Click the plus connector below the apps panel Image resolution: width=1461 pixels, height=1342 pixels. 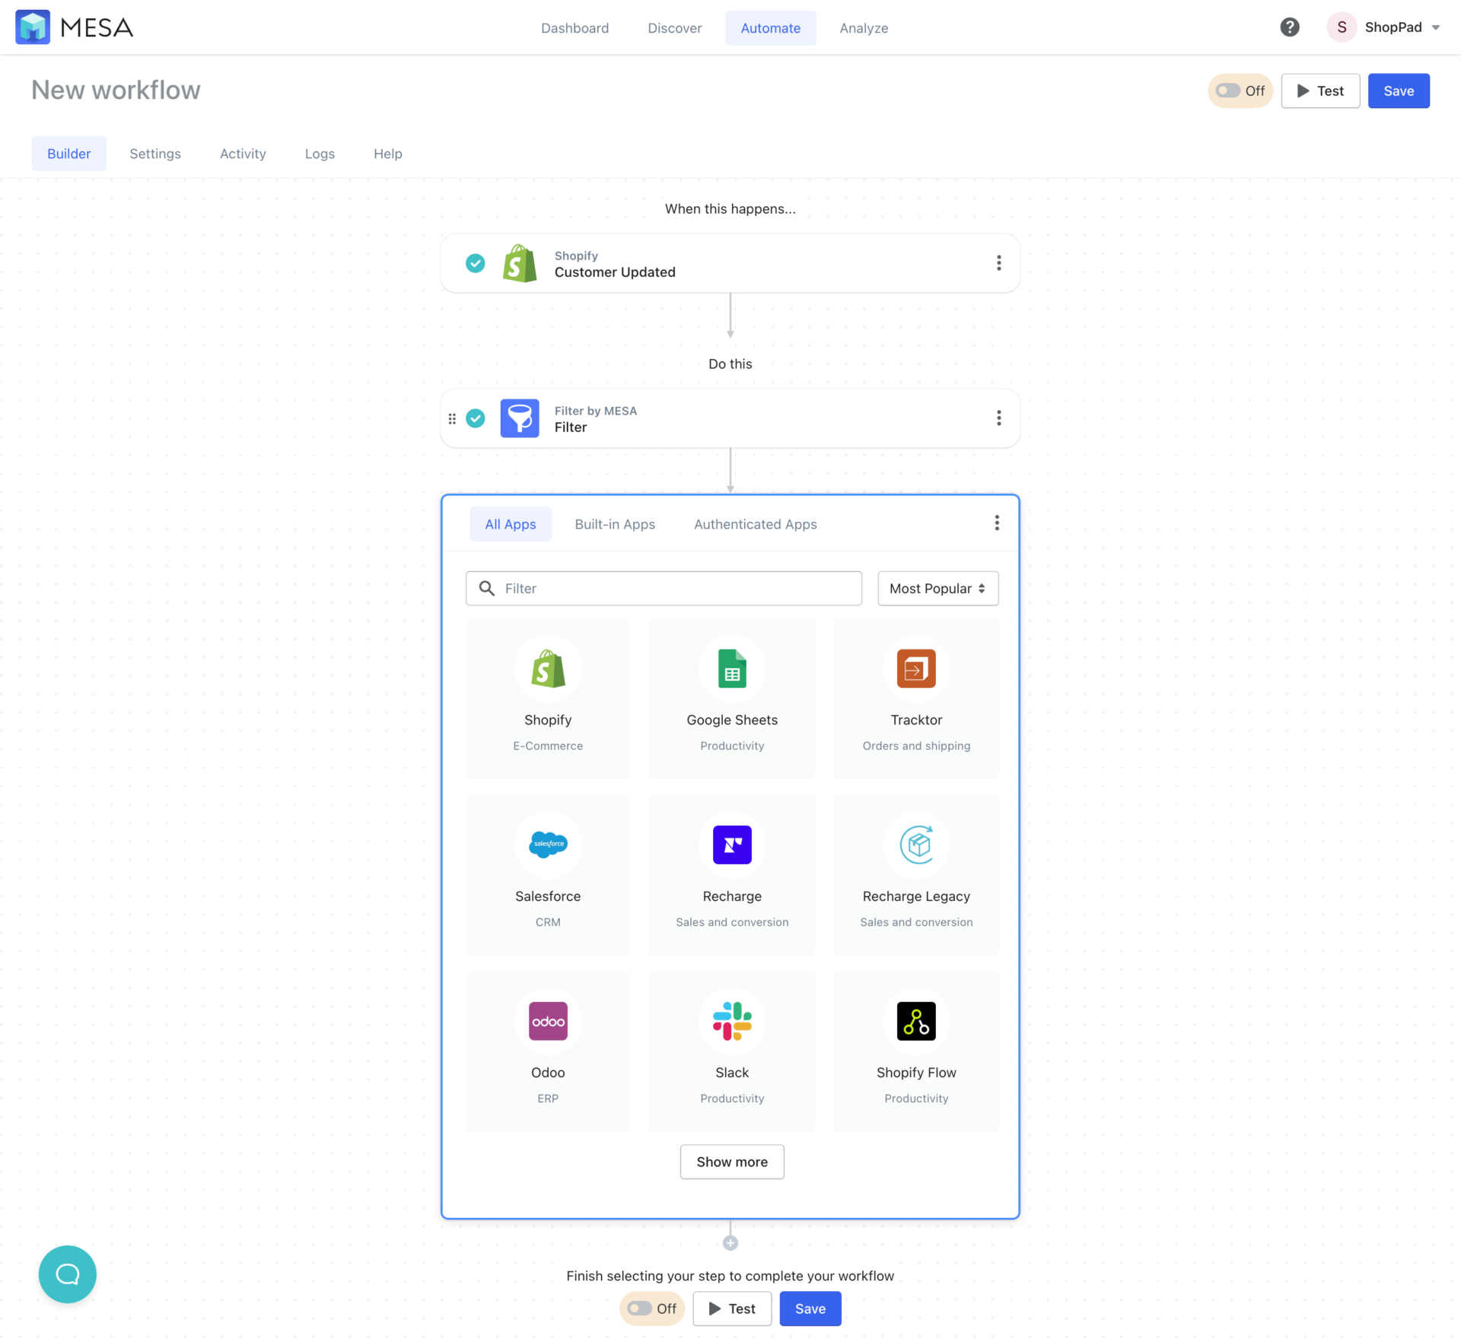[730, 1242]
